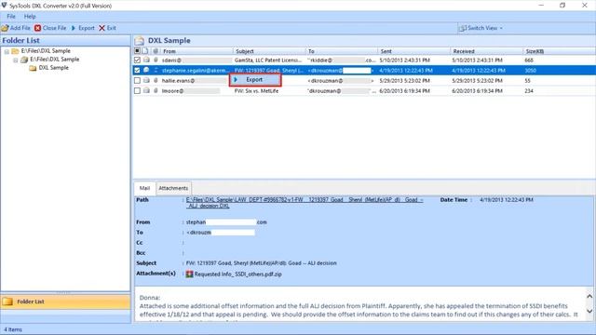596x335 pixels.
Task: Click the Switch View icon
Action: click(462, 28)
